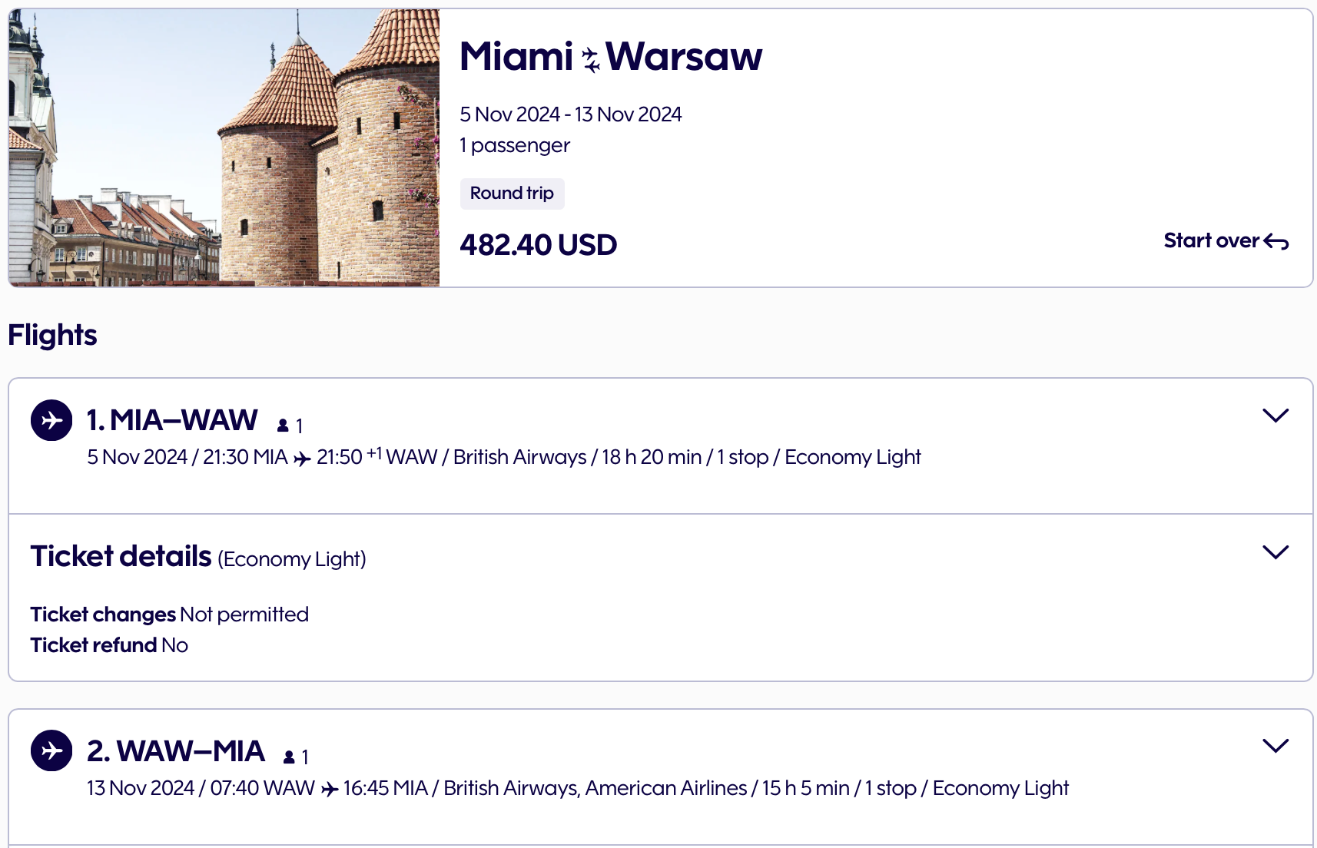This screenshot has width=1317, height=848.
Task: Expand the WAW–MIA flight details chevron
Action: click(1275, 746)
